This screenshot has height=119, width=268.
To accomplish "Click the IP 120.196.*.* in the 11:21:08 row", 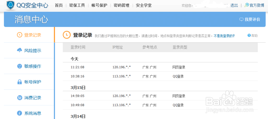I will pos(121,67).
